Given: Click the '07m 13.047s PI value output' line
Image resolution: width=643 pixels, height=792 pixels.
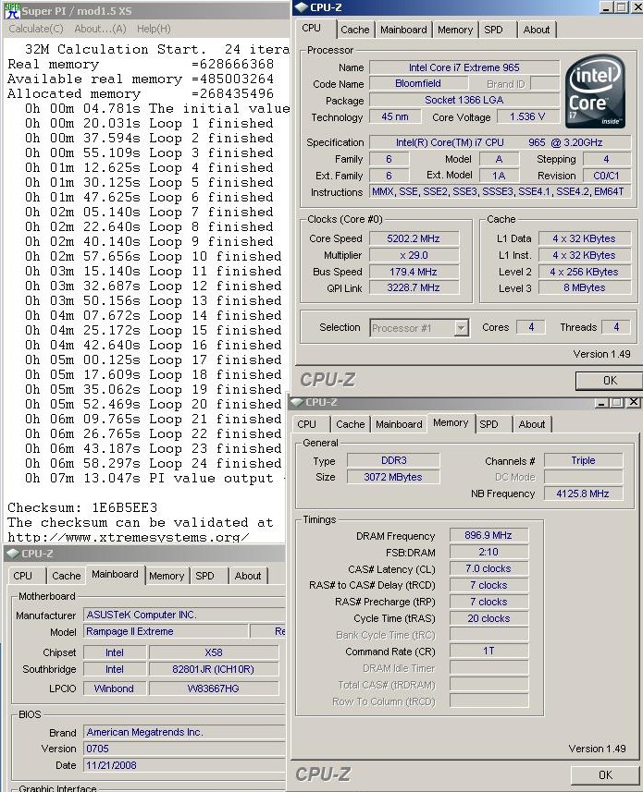Looking at the screenshot, I should tap(154, 478).
